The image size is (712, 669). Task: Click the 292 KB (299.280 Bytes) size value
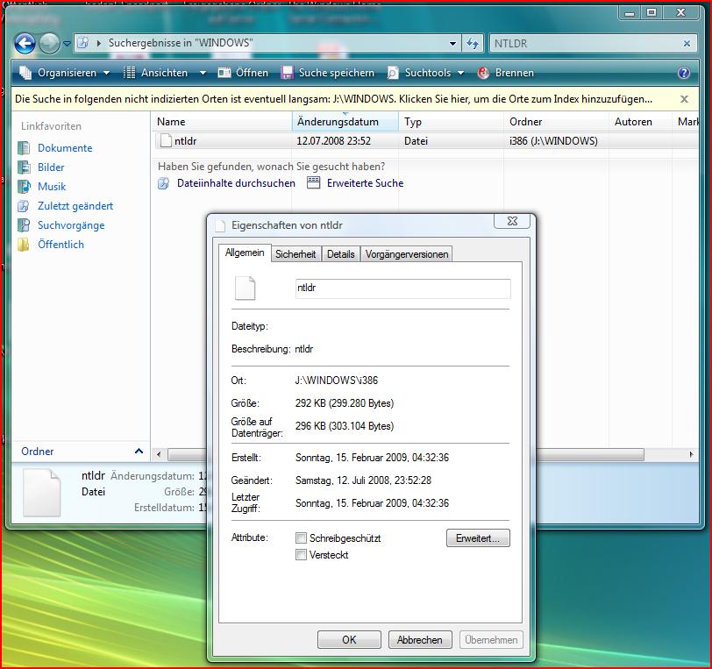click(x=345, y=403)
